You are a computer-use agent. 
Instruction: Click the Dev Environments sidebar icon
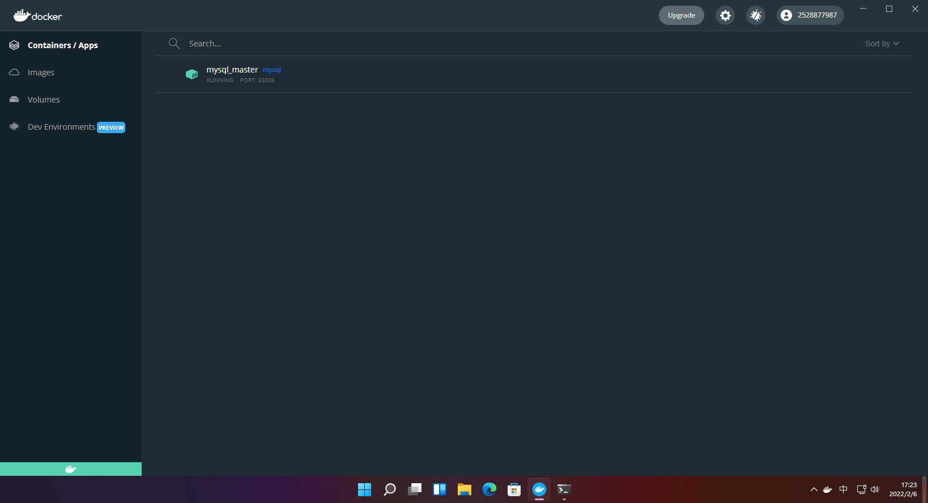click(14, 127)
